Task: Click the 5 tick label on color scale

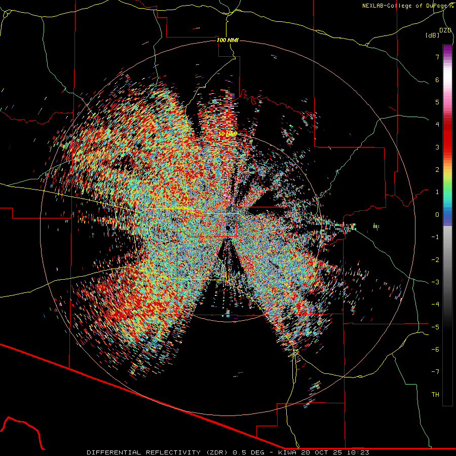Action: 437,102
